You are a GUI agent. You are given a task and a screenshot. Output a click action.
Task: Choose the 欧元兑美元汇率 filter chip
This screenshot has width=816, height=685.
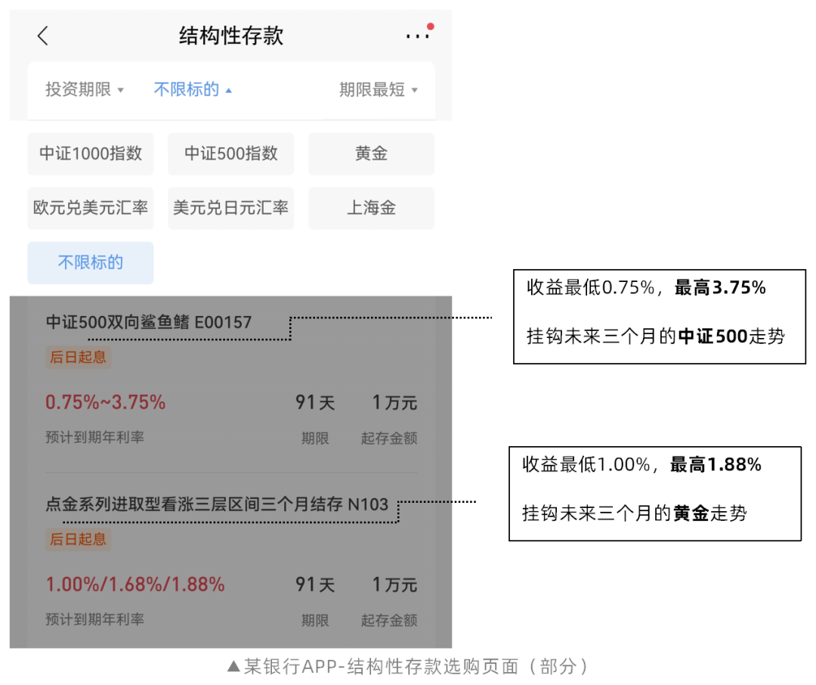coord(91,208)
